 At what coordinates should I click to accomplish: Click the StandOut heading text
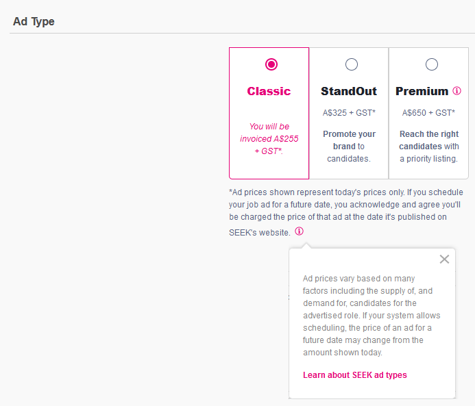349,91
